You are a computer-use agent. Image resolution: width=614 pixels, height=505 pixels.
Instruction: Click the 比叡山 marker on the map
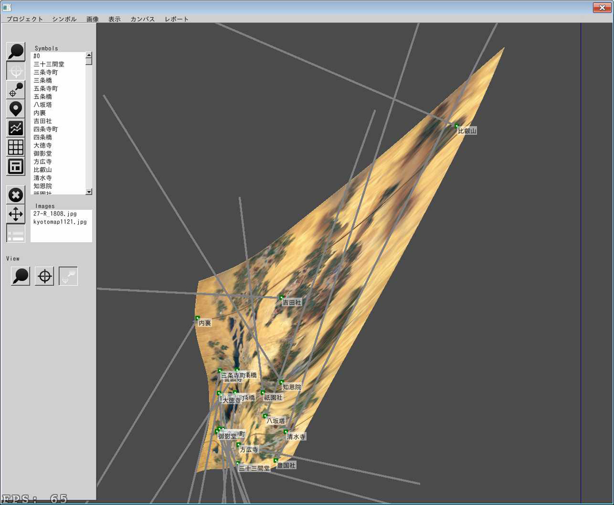[456, 125]
